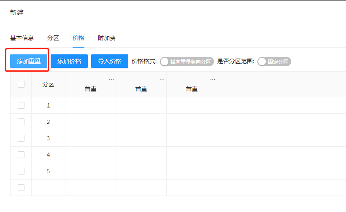Tick the checkbox in the last empty row
The height and width of the screenshot is (212, 346).
(x=21, y=188)
